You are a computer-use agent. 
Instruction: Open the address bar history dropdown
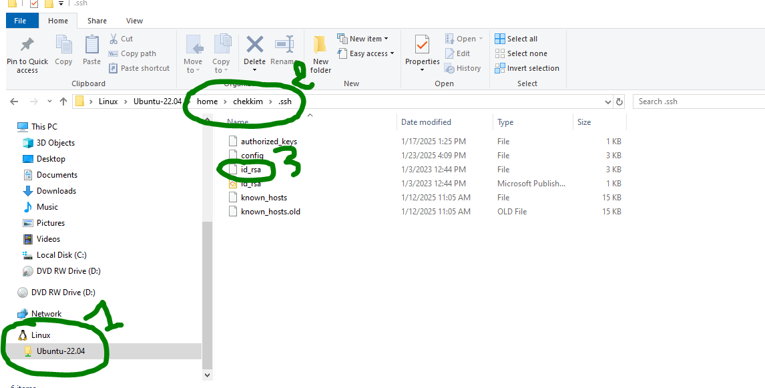click(x=607, y=102)
